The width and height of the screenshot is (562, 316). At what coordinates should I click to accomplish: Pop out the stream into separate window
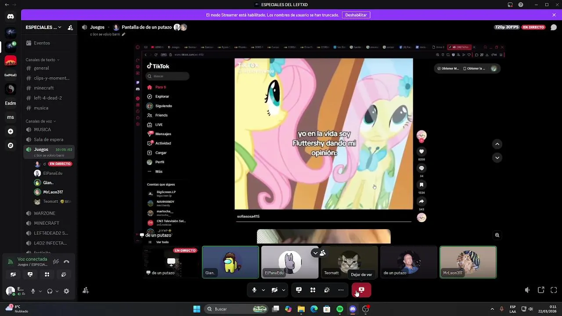click(541, 290)
